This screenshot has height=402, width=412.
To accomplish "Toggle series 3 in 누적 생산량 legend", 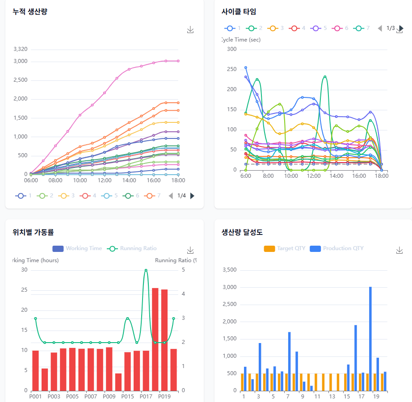I will tap(66, 196).
